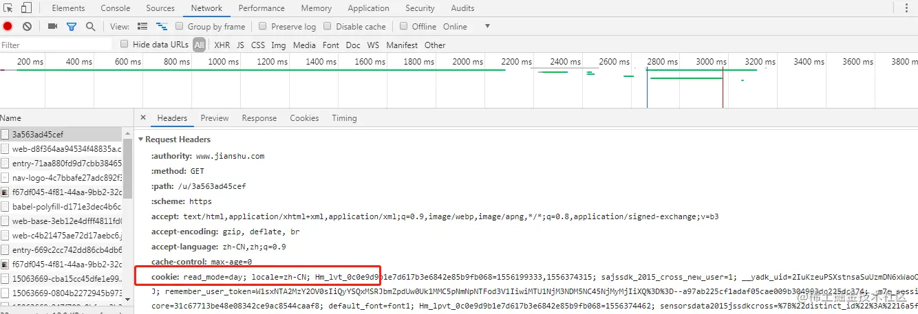Clear the network log
The image size is (918, 314).
tap(27, 27)
